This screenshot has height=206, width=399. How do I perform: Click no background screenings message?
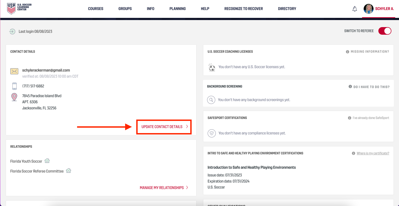click(x=254, y=100)
